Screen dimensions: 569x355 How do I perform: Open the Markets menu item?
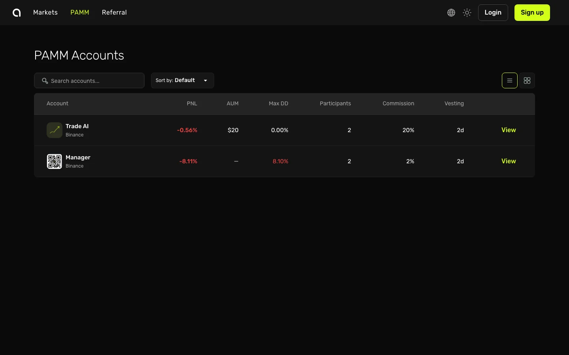[x=45, y=13]
